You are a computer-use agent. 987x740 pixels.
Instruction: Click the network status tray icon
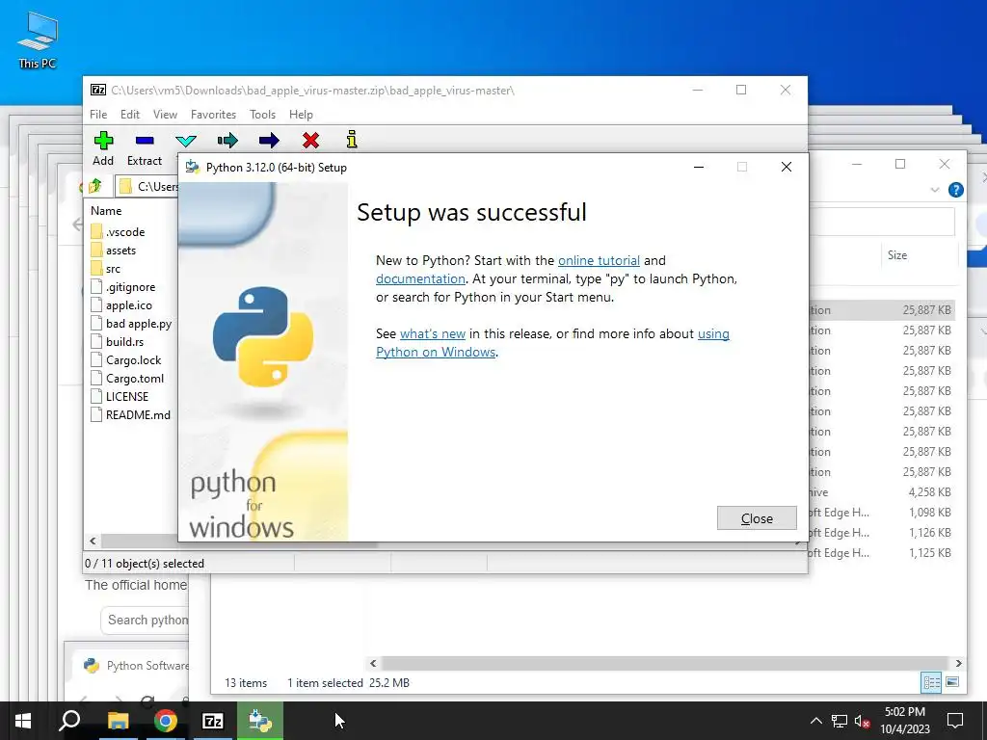840,721
